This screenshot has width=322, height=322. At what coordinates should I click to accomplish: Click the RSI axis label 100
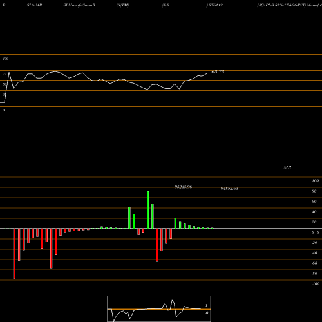coord(5,59)
